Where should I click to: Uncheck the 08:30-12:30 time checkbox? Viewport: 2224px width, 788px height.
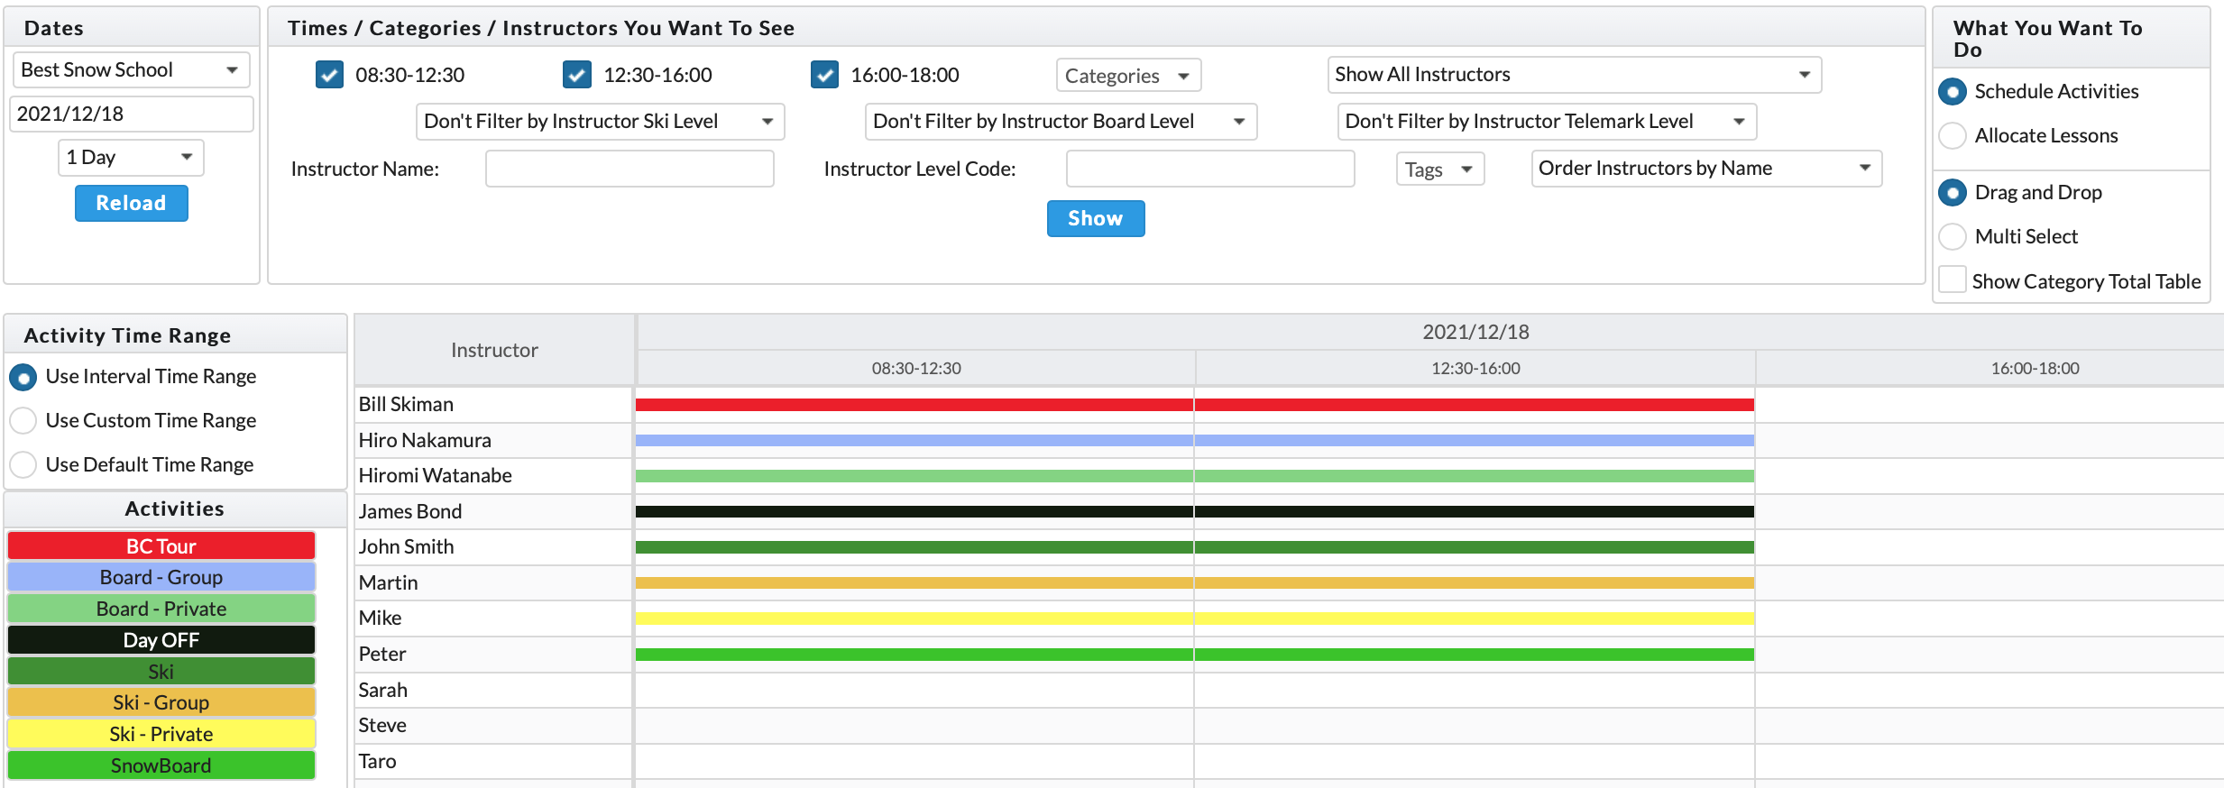(329, 75)
